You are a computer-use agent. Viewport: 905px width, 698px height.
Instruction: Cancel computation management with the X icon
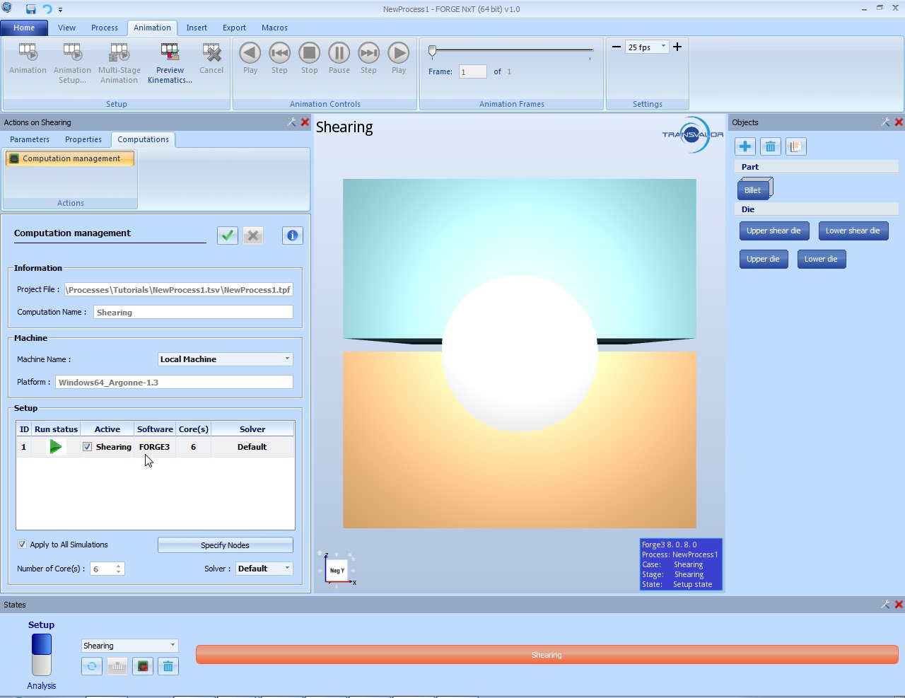253,235
